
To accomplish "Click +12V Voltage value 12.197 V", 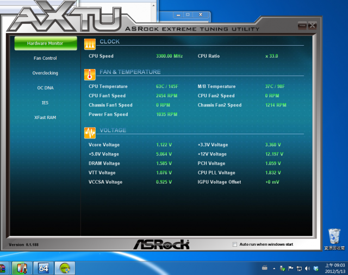I will 274,154.
